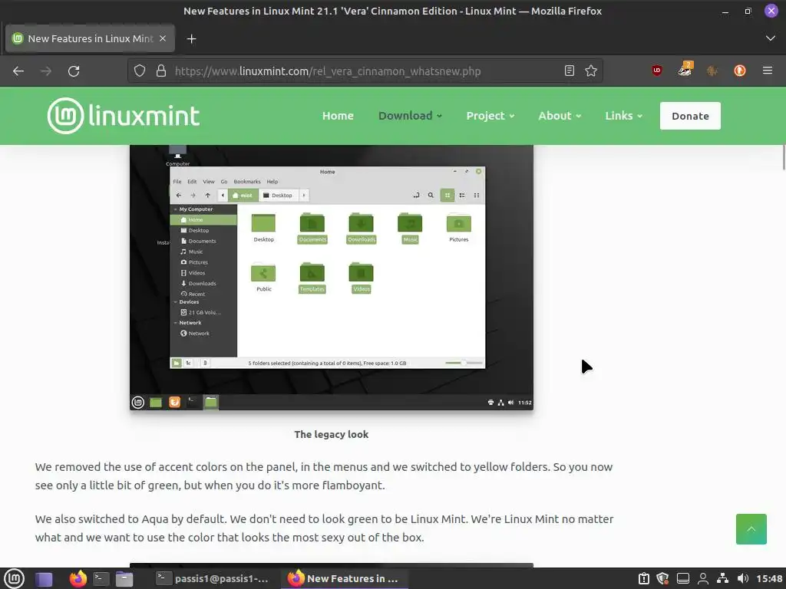Go to the Home page link
Viewport: 786px width, 589px height.
338,116
